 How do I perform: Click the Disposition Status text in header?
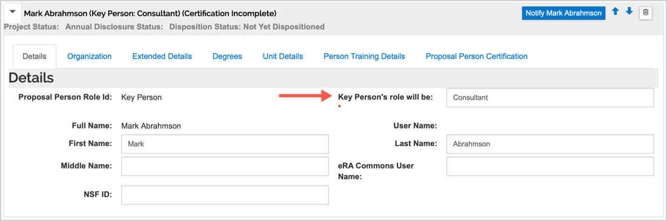pyautogui.click(x=247, y=27)
